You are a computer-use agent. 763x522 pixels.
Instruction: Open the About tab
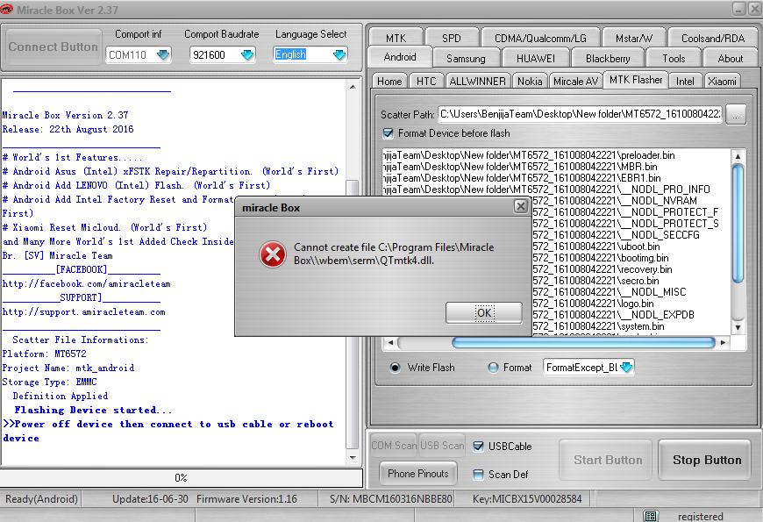click(730, 59)
